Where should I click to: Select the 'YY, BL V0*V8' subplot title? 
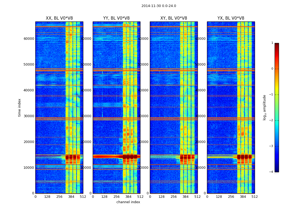point(116,18)
